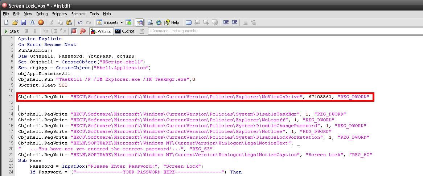Viewport: 423px width, 176px height.
Task: Click the 'On Error Resume Next' line
Action: tap(47, 45)
